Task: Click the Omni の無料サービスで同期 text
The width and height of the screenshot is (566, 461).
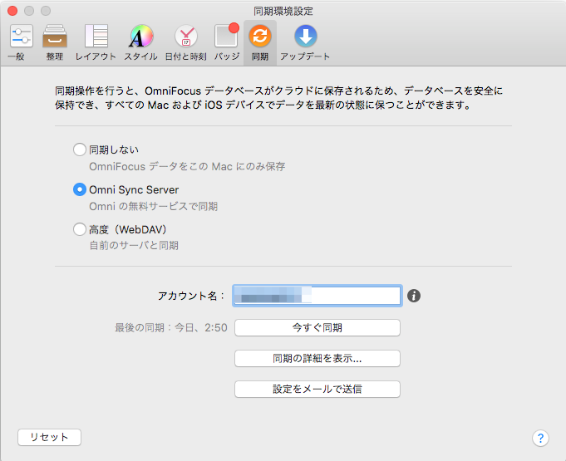Action: click(x=154, y=206)
